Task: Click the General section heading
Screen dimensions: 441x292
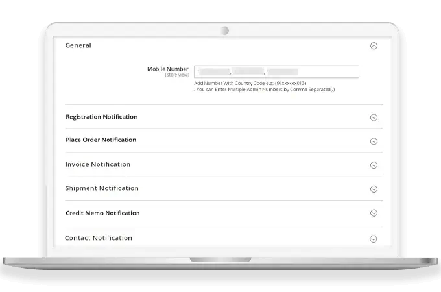Action: tap(78, 45)
